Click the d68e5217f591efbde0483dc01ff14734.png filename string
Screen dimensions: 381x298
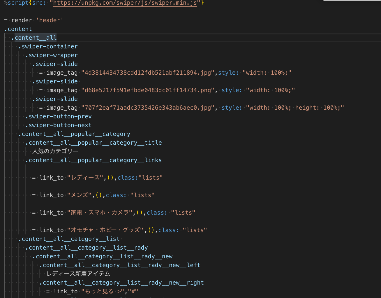pos(148,90)
